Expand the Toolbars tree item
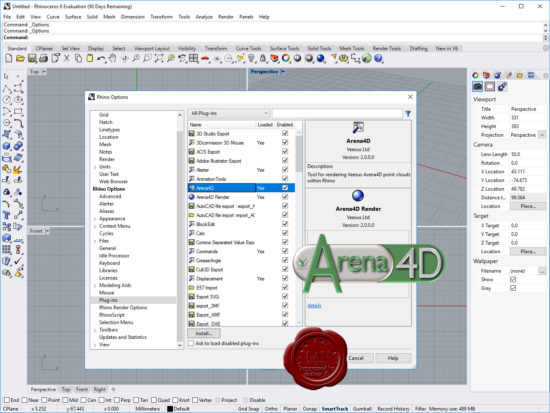 95,330
